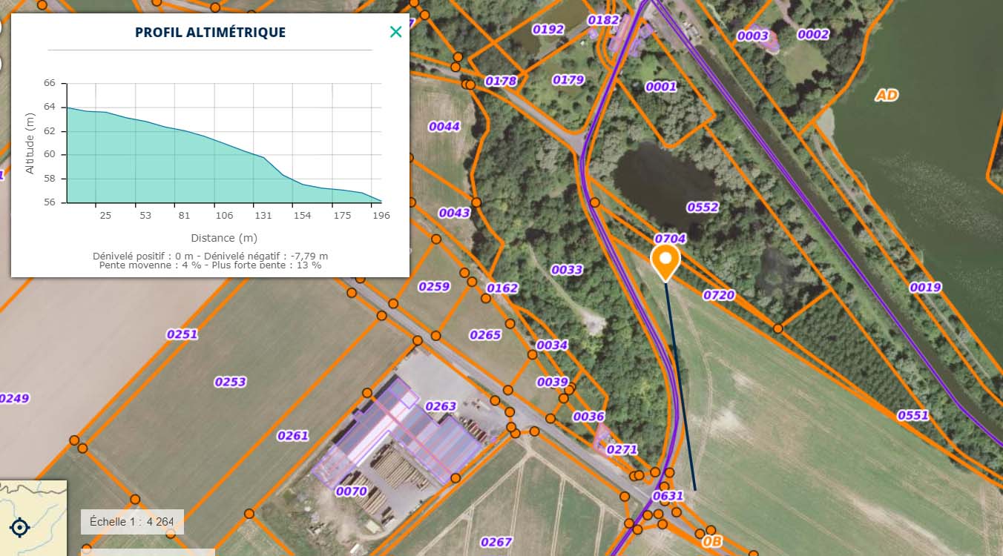Select parcel label 0551

(912, 415)
